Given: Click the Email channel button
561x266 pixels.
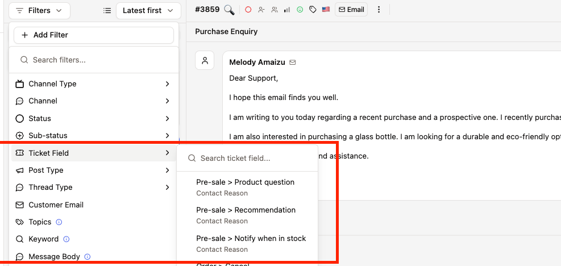Looking at the screenshot, I should 351,10.
